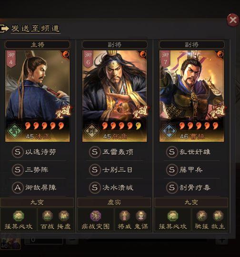This screenshot has width=240, height=257.
Task: Click the 鬼谋 tactic icon
Action: (141, 216)
